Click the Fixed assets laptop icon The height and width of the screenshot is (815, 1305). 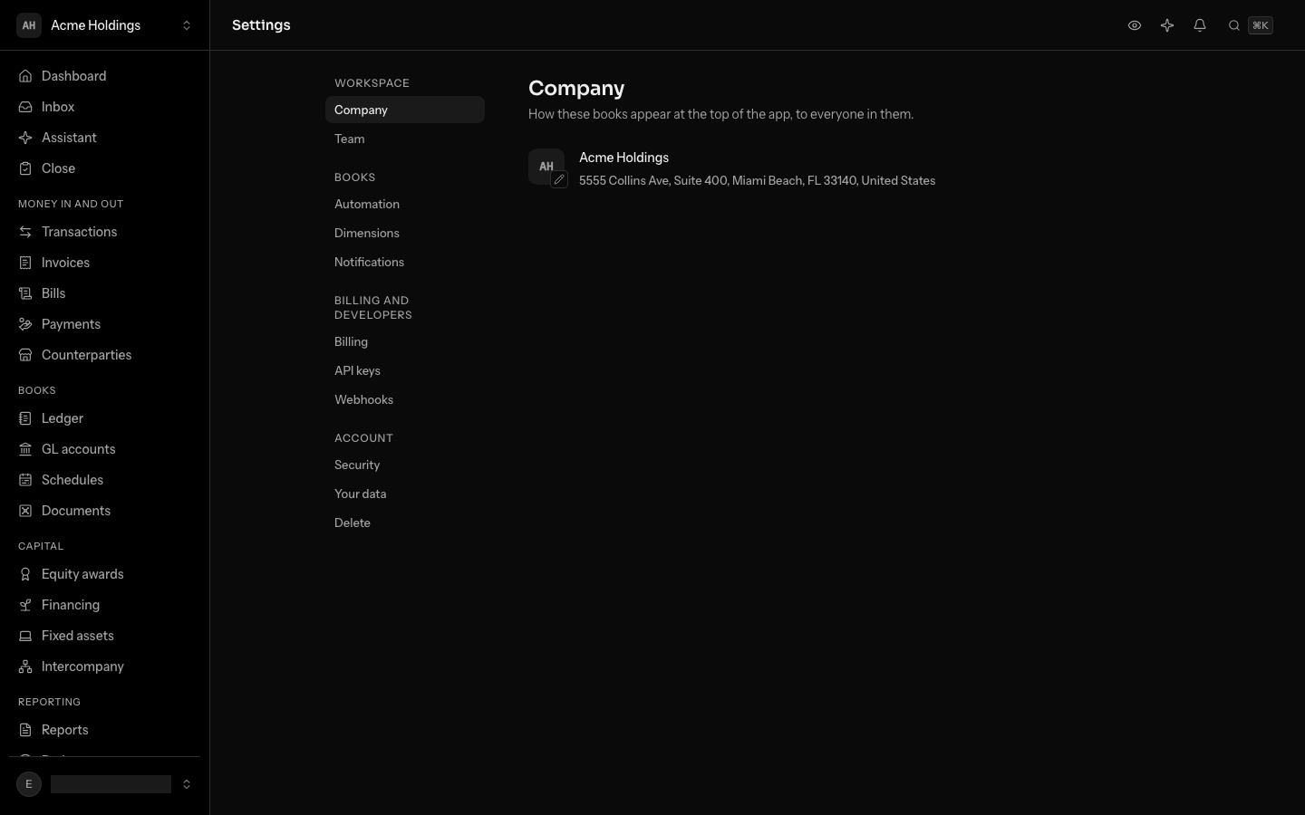click(25, 636)
